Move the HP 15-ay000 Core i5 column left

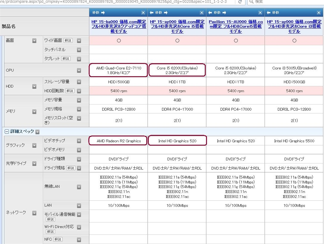tap(152, 13)
